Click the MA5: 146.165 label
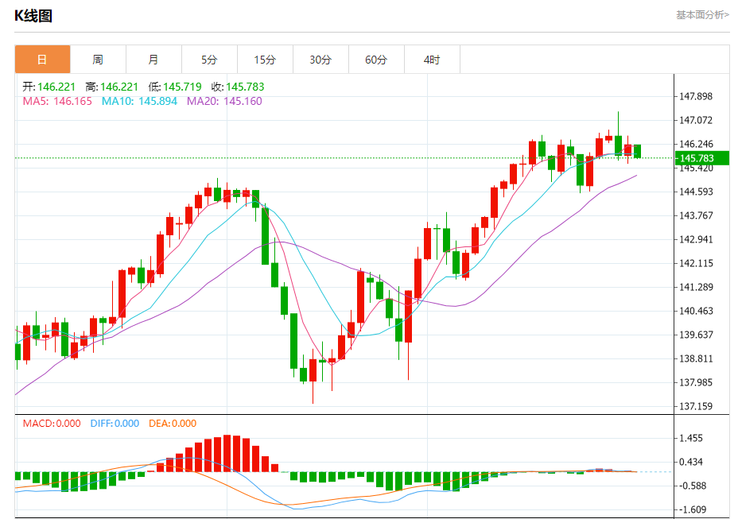 pos(57,101)
